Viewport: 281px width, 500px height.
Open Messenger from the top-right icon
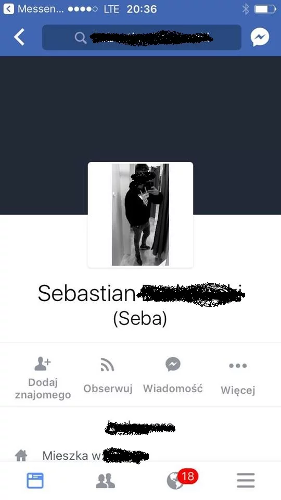(x=260, y=37)
